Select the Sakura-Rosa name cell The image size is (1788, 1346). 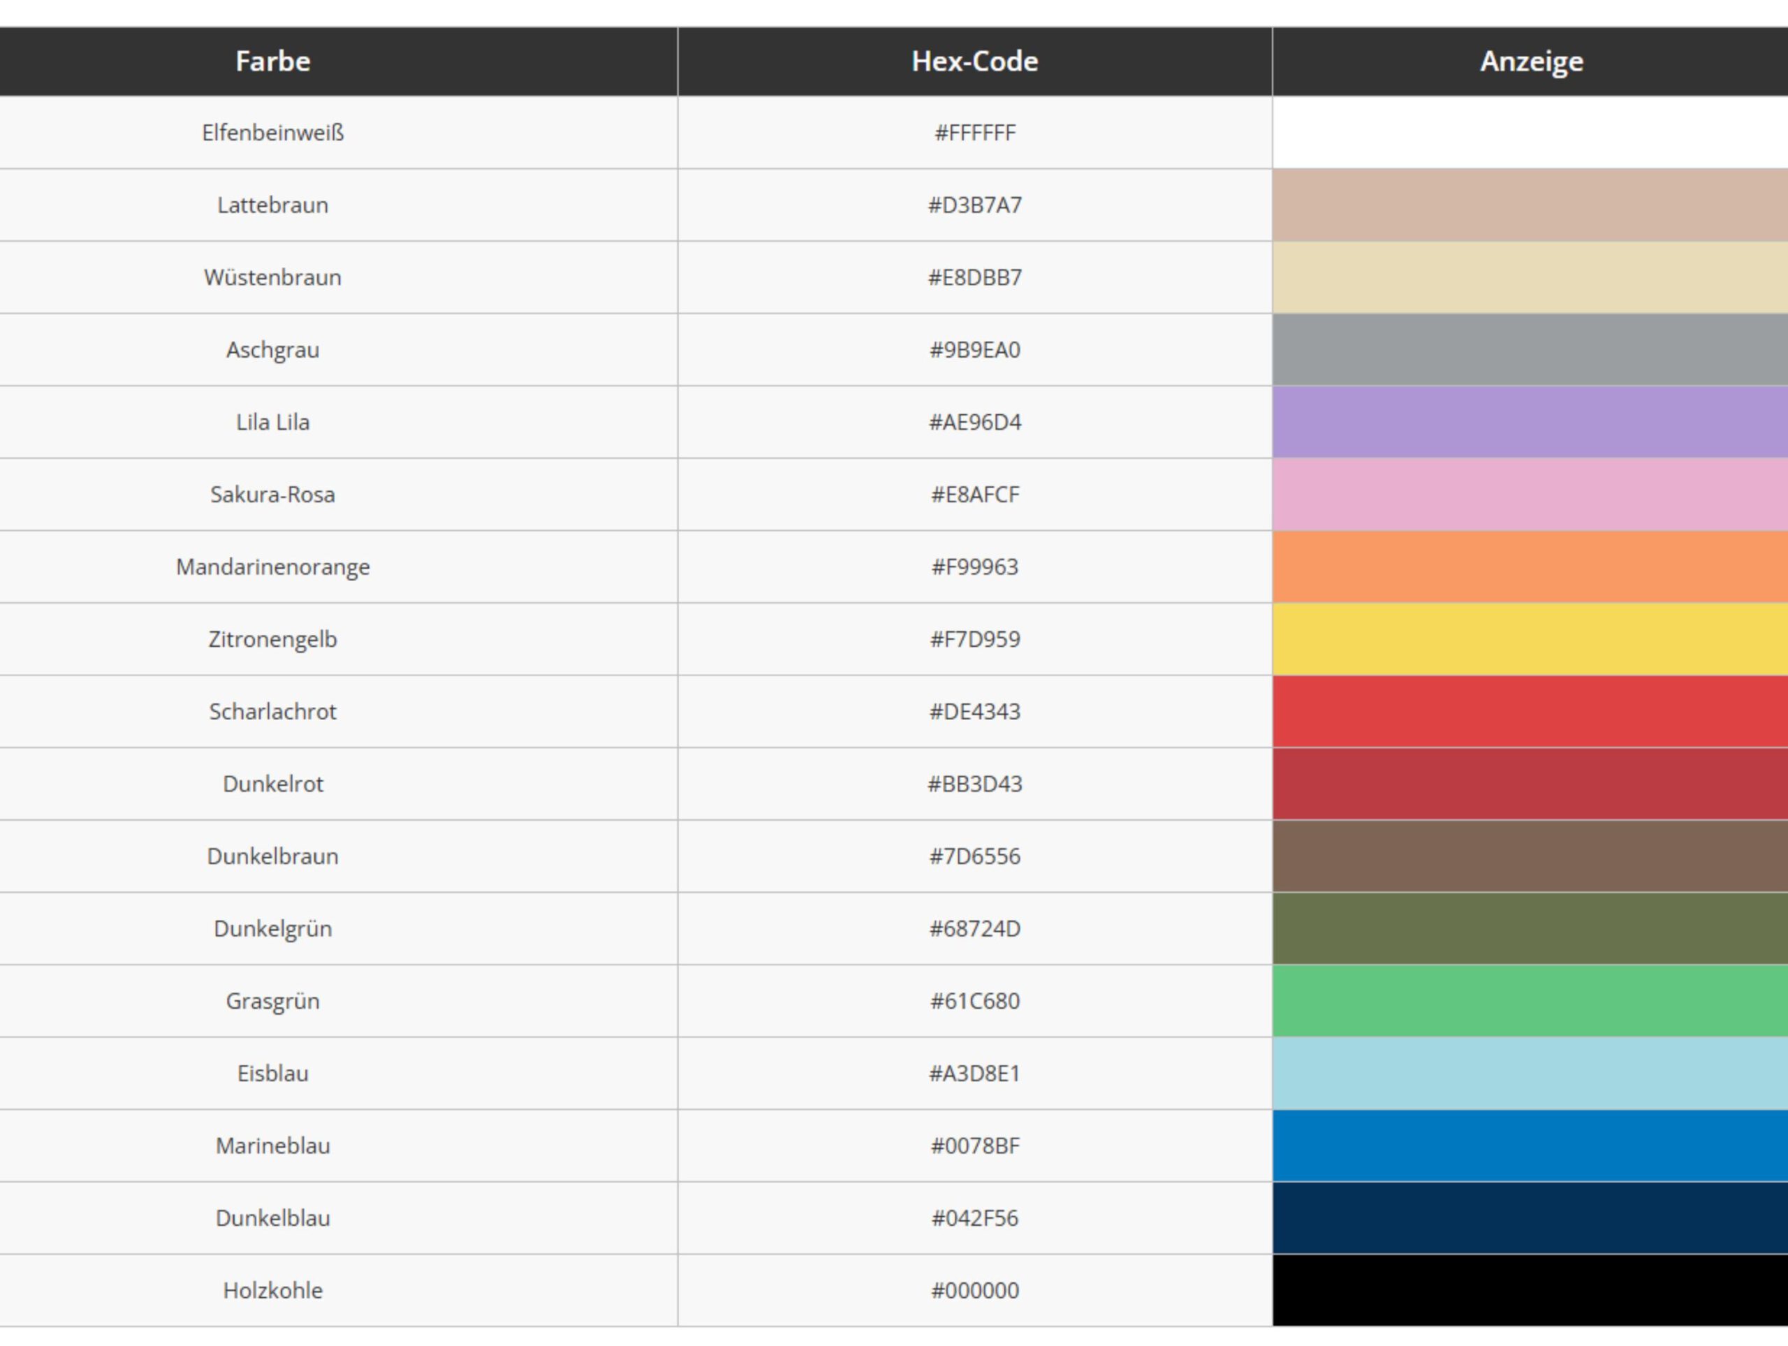(x=272, y=495)
